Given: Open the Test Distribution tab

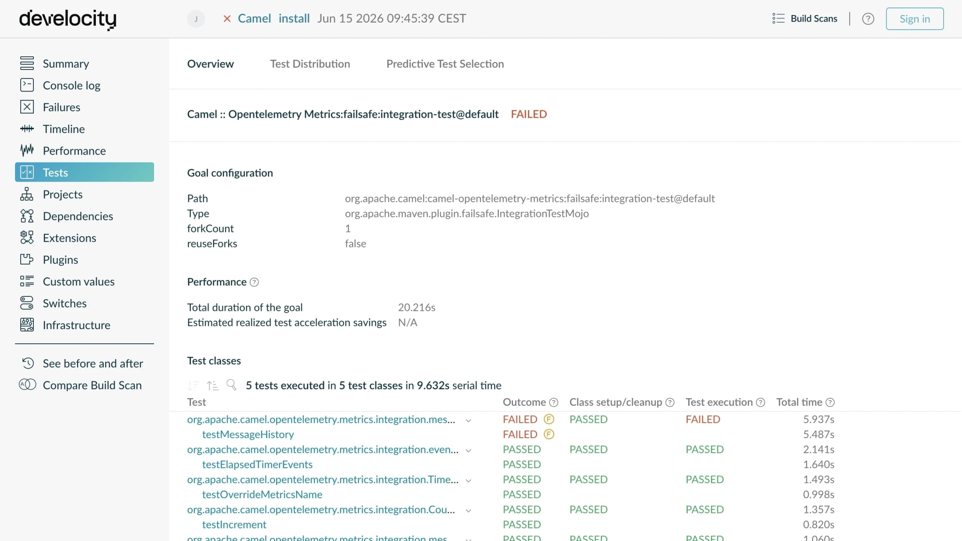Looking at the screenshot, I should pos(310,64).
